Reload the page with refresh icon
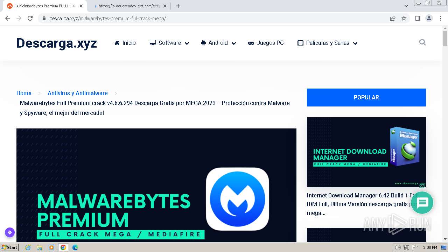Image resolution: width=448 pixels, height=252 pixels. tap(30, 18)
